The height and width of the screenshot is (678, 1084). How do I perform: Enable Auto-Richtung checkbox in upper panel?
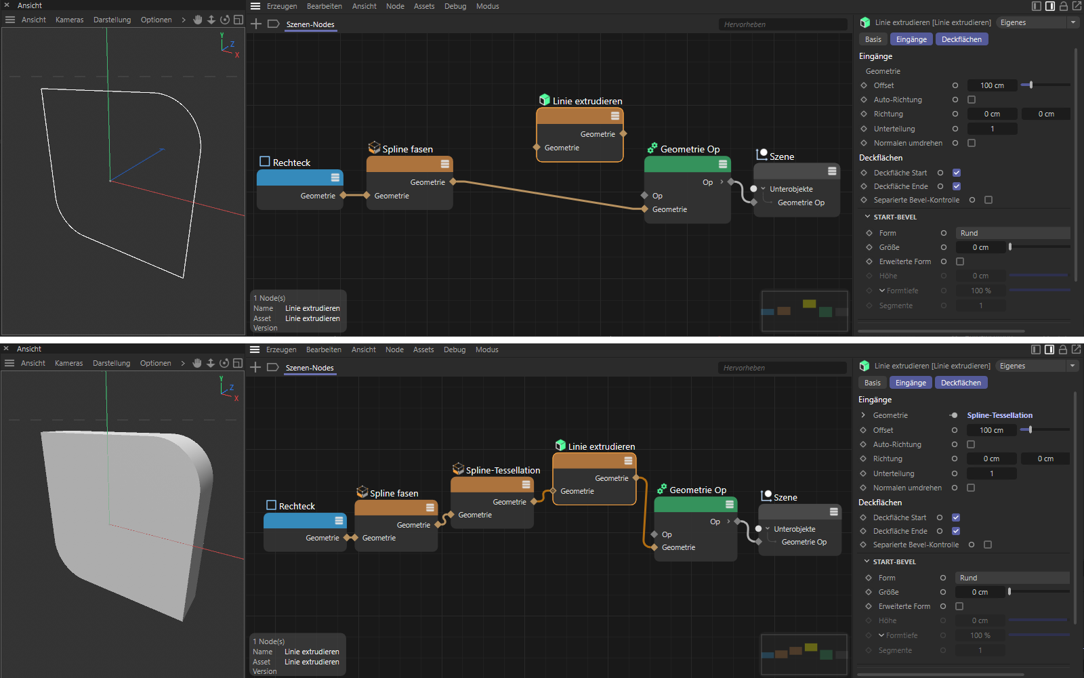coord(972,100)
